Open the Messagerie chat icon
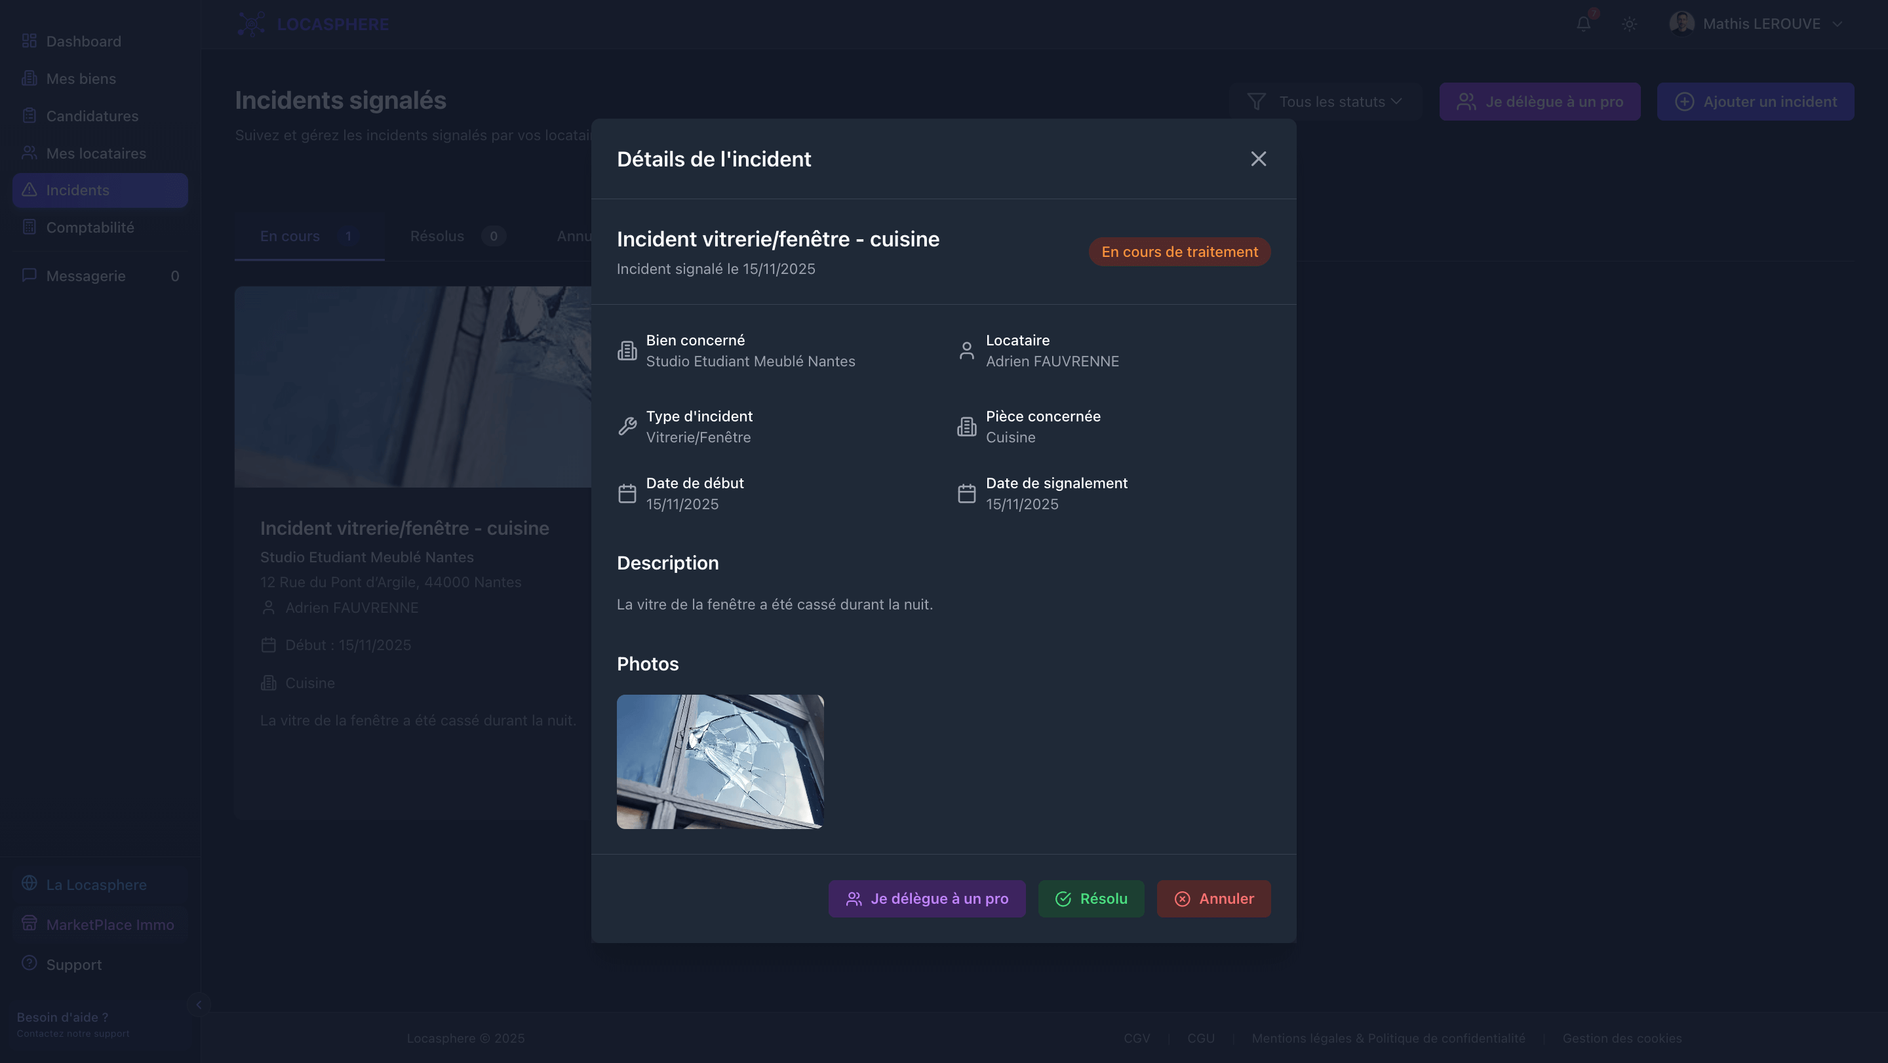Screen dimensions: 1888x1063 coord(29,275)
